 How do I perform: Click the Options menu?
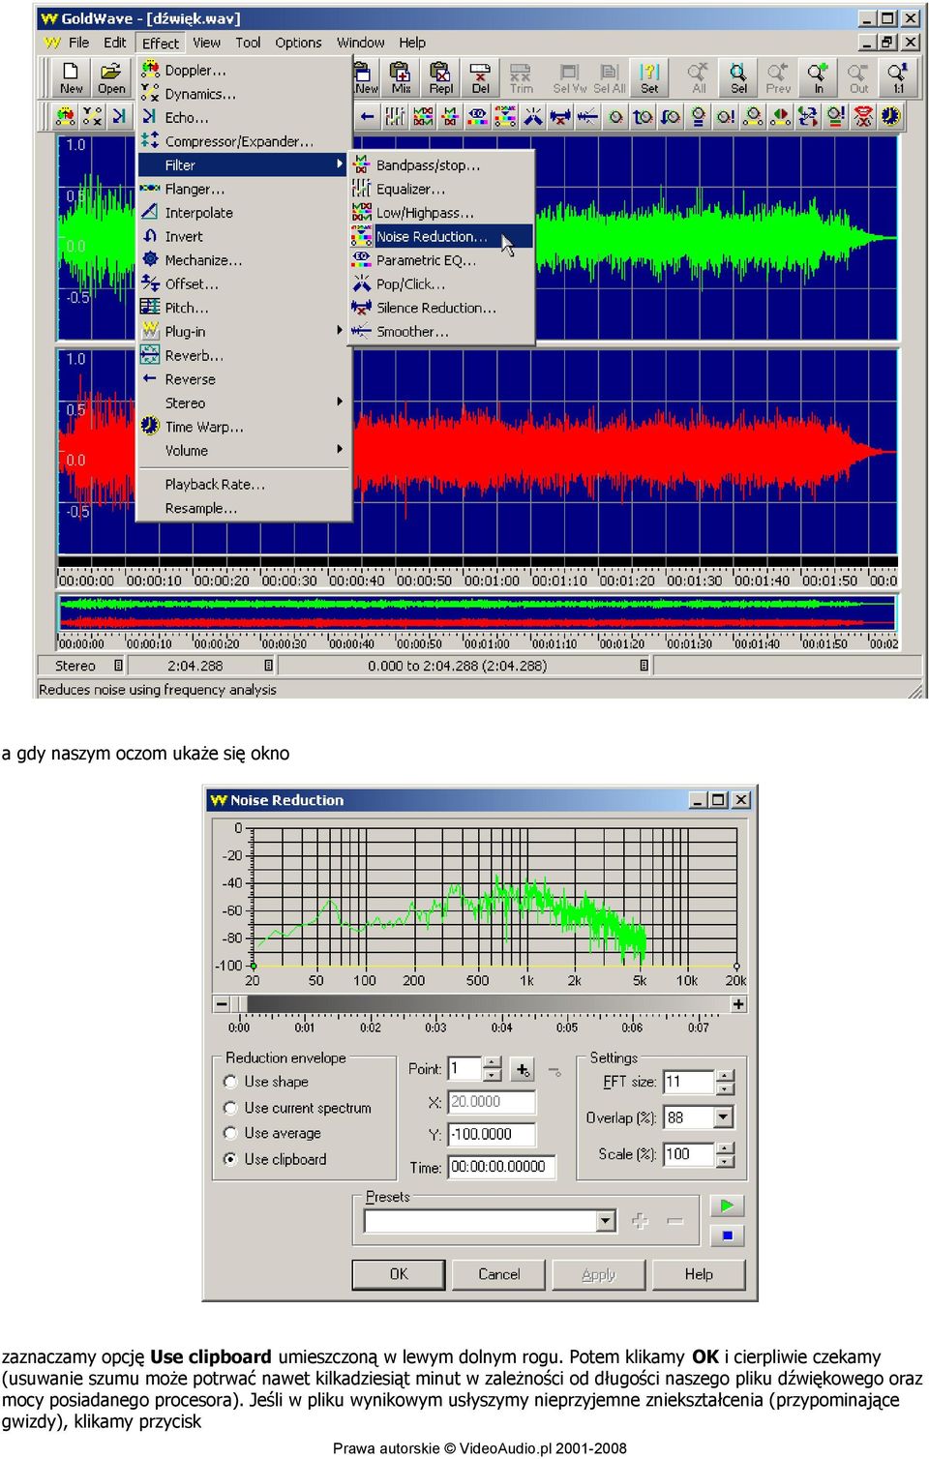298,43
